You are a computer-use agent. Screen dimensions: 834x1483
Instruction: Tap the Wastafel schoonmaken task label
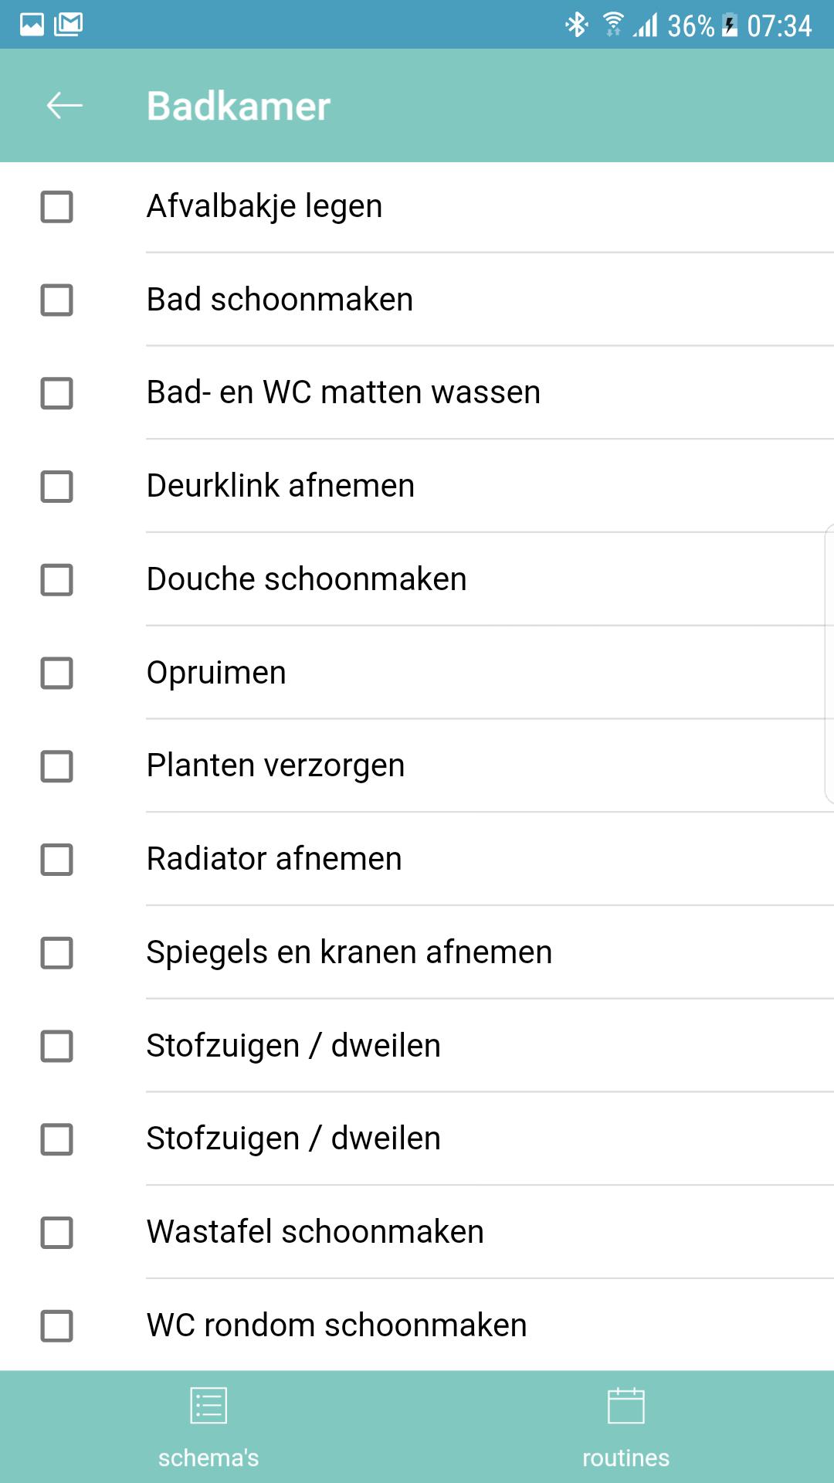(x=315, y=1232)
